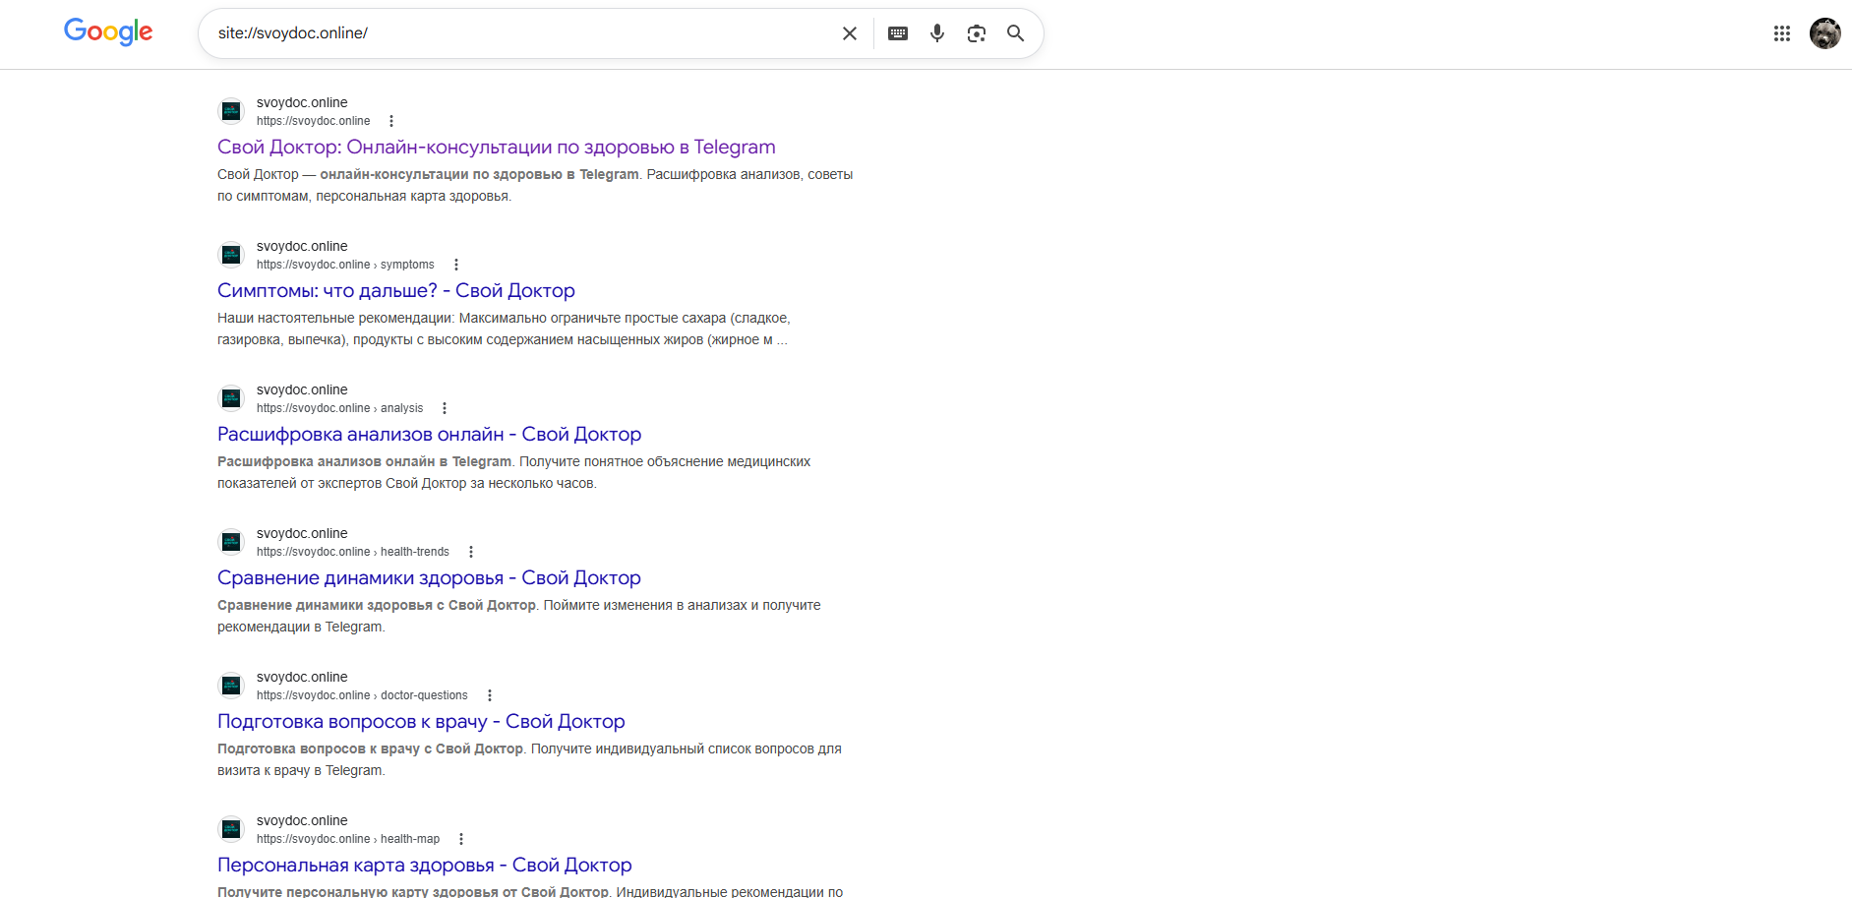Open the Google apps grid
1852x898 pixels.
pos(1782,33)
